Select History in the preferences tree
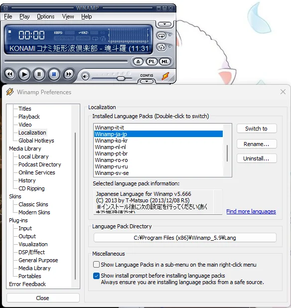This screenshot has width=291, height=308. click(x=27, y=180)
